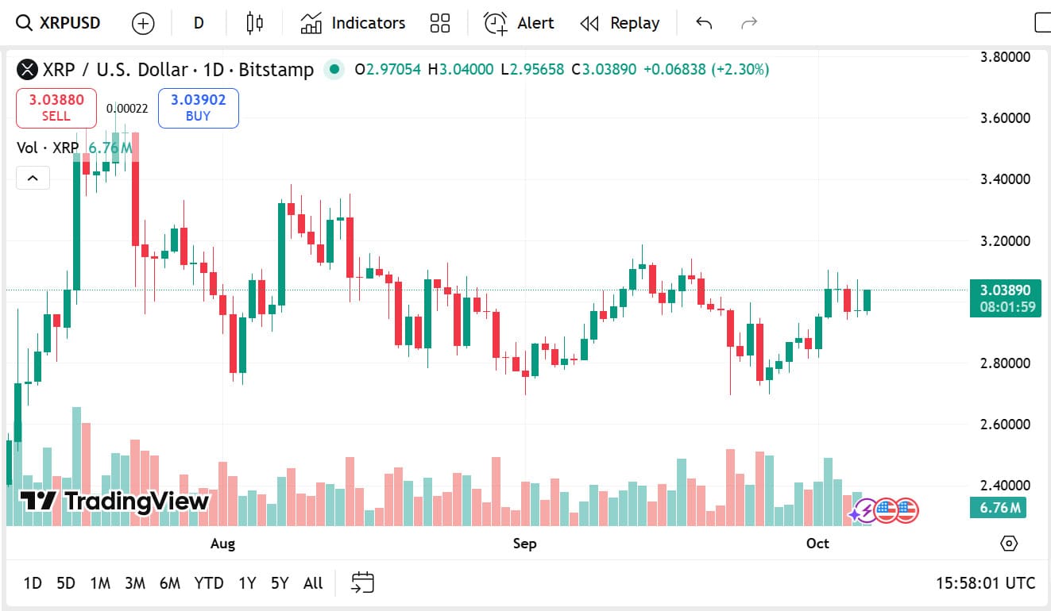Open the D interval dropdown
The width and height of the screenshot is (1051, 611).
point(199,23)
